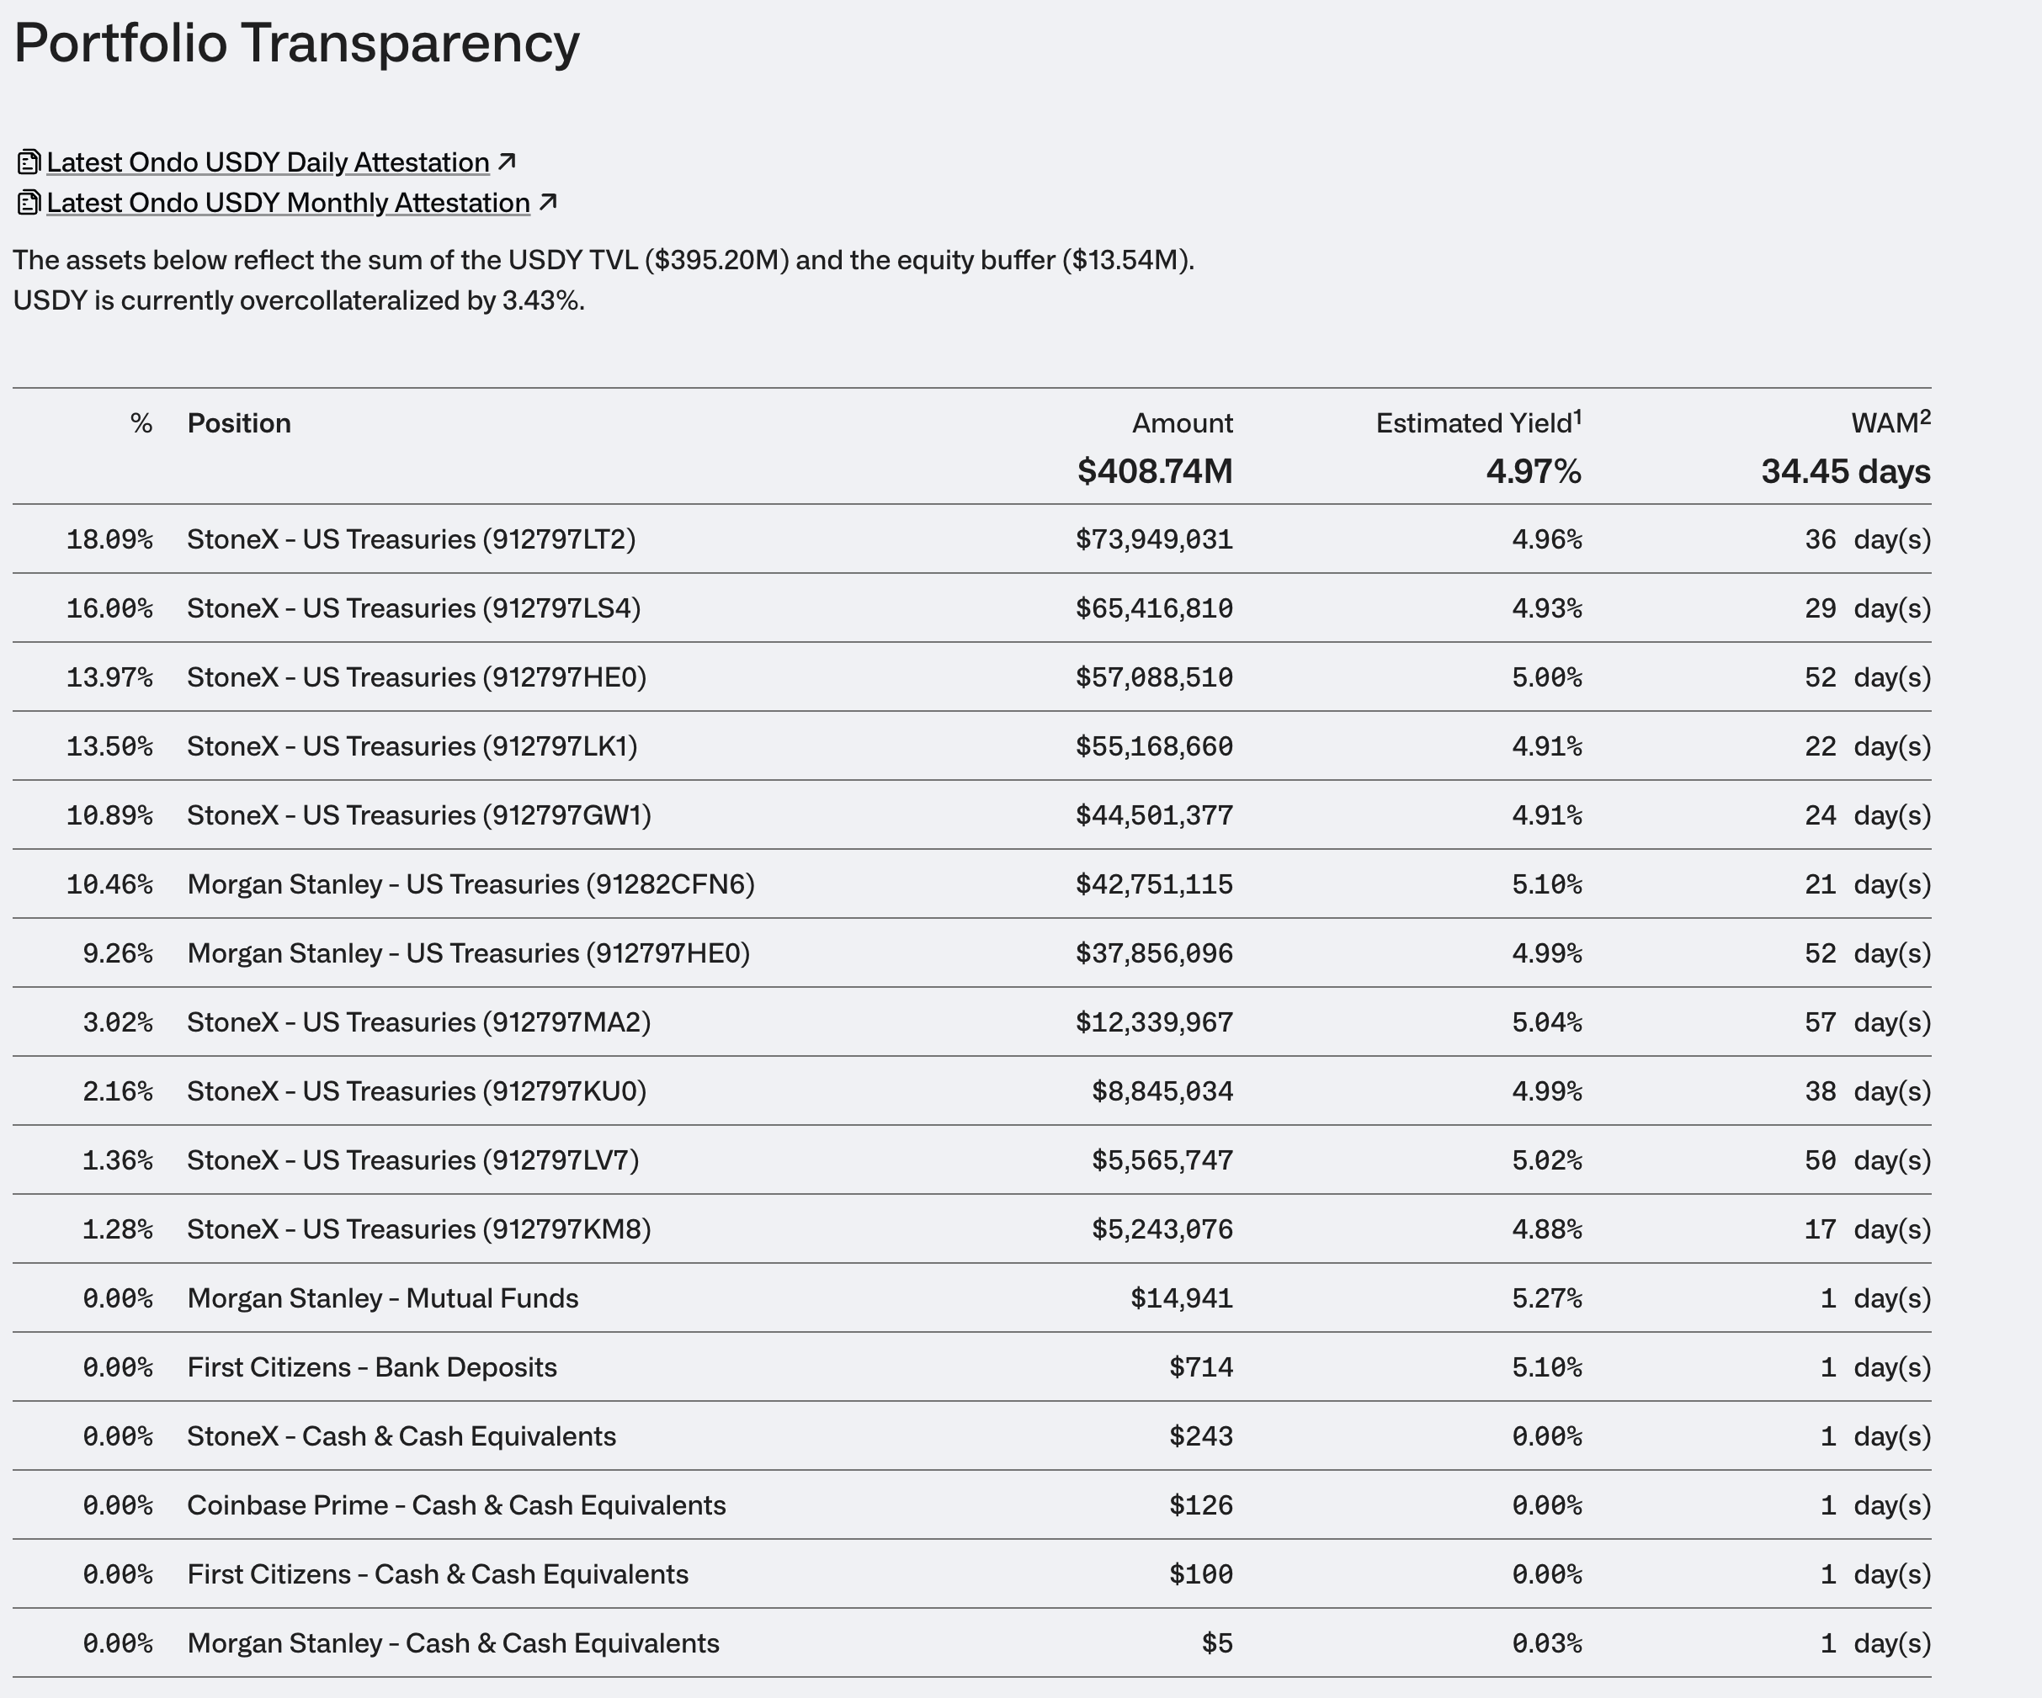Click the $65,416,810 amount for 912797LS4
2042x1698 pixels.
[1153, 608]
